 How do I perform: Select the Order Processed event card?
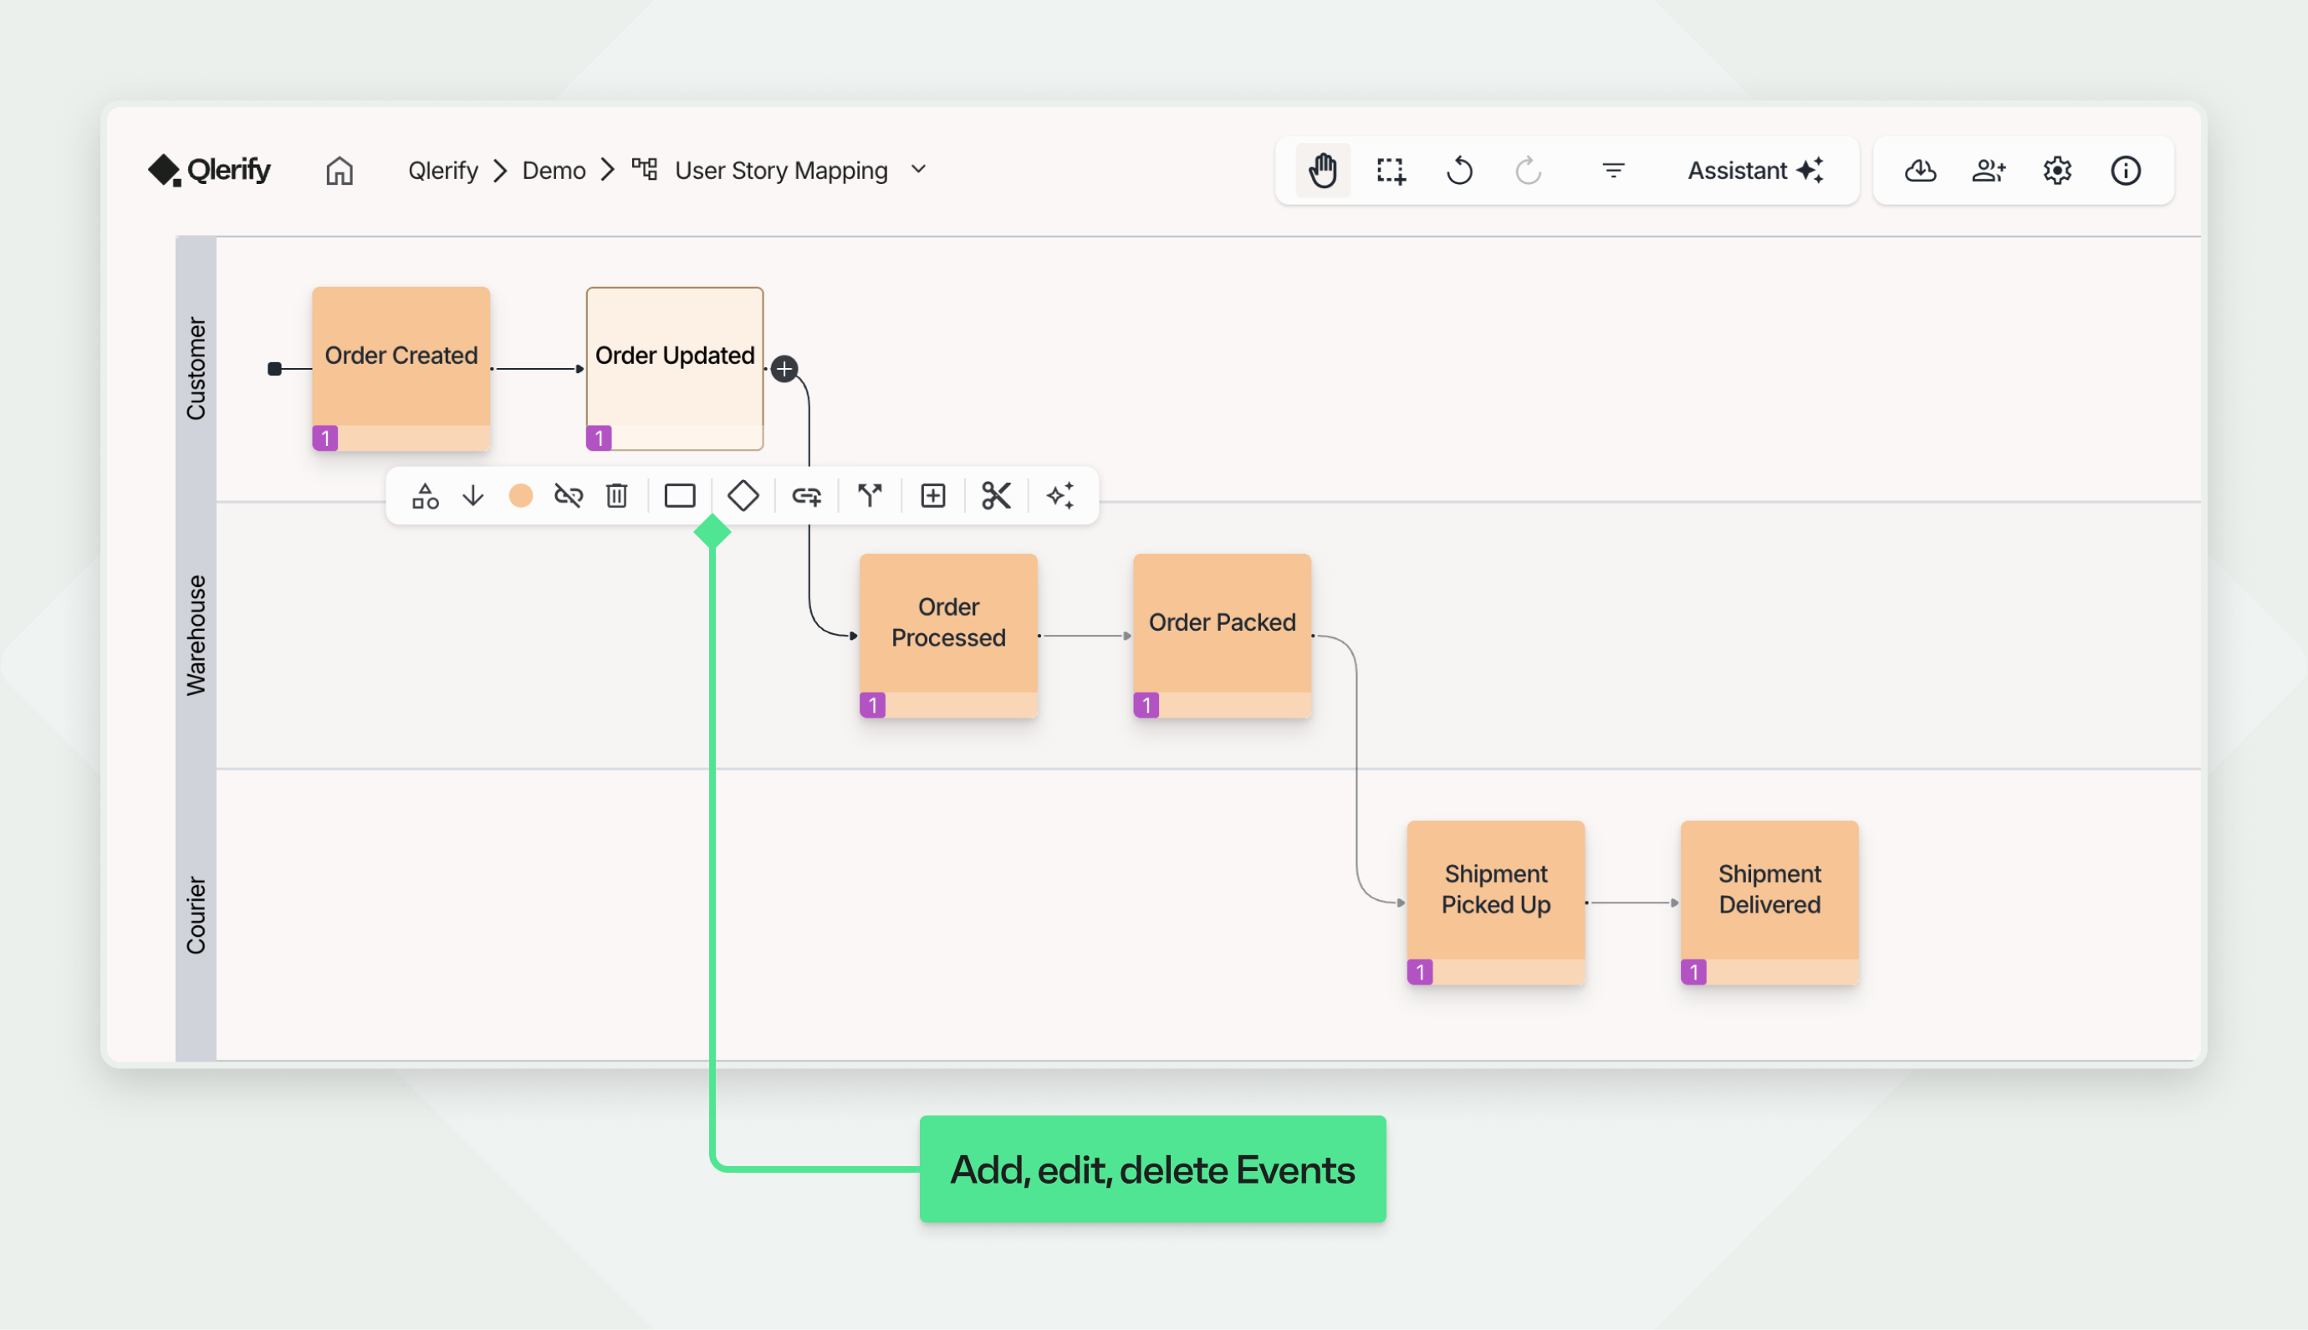click(x=947, y=635)
